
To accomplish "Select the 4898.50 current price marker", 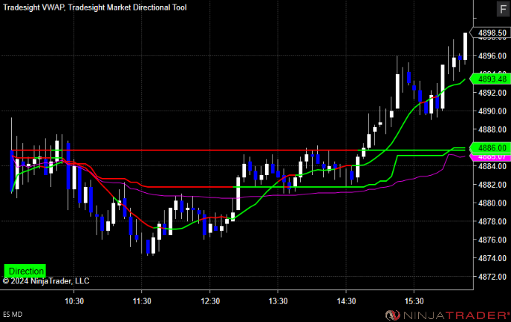I will [x=489, y=33].
